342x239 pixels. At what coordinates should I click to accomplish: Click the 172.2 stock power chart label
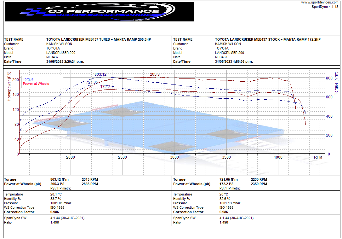105,87
